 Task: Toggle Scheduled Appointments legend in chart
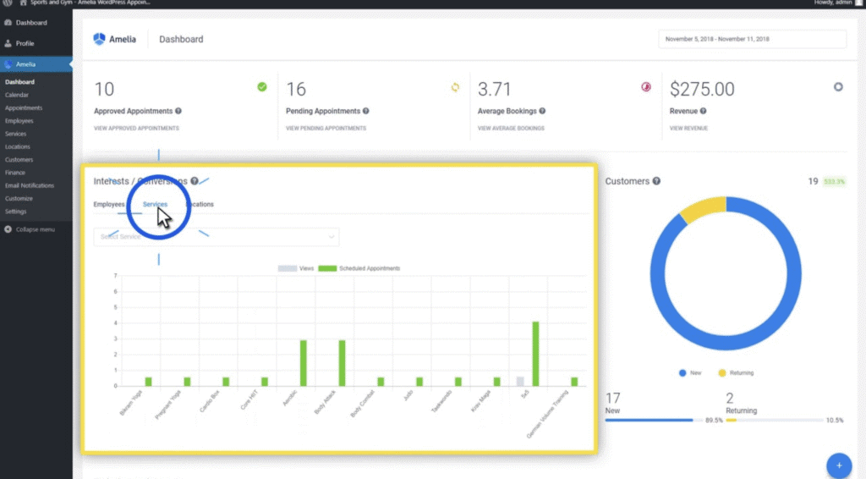363,268
